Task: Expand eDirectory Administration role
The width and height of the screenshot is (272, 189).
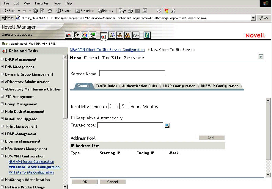Action: (2, 82)
